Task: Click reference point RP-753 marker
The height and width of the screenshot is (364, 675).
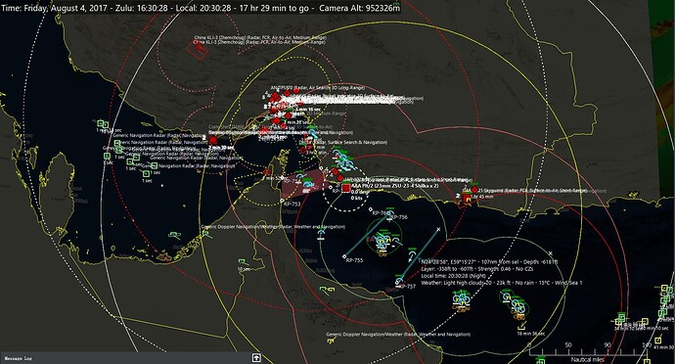Action: pyautogui.click(x=282, y=201)
